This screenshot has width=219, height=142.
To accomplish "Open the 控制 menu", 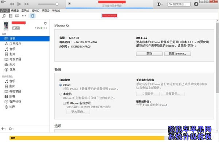I will coord(35,11).
